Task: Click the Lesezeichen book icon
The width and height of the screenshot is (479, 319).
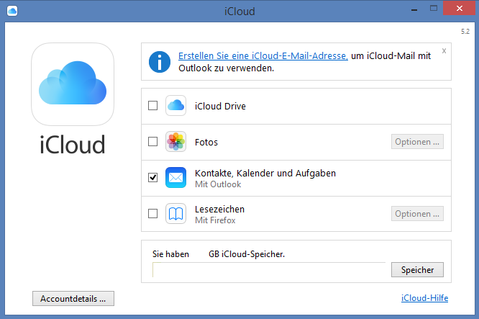Action: [x=176, y=214]
